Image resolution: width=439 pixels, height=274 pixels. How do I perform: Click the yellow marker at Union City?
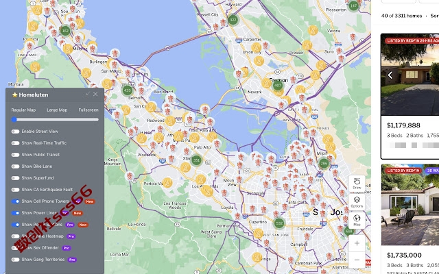point(256,47)
